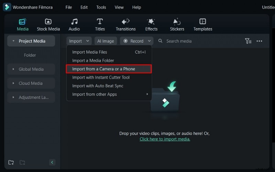Expand the Cloud Media section
The image size is (275, 172).
(x=31, y=83)
